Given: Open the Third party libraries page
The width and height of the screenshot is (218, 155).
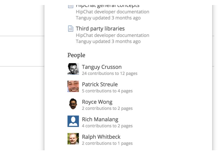Looking at the screenshot, I should coord(100,29).
